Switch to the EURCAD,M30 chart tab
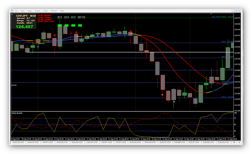This screenshot has width=252, height=154. (150, 142)
